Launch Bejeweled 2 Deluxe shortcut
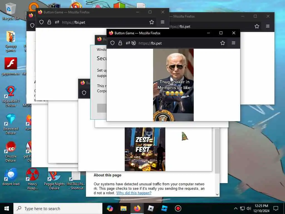The width and height of the screenshot is (285, 214). (11, 96)
